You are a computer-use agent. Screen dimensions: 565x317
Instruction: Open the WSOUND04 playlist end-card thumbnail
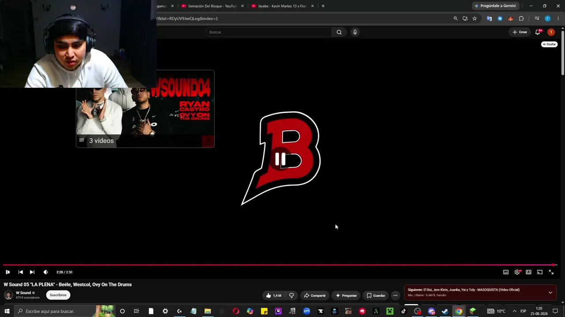click(x=145, y=109)
